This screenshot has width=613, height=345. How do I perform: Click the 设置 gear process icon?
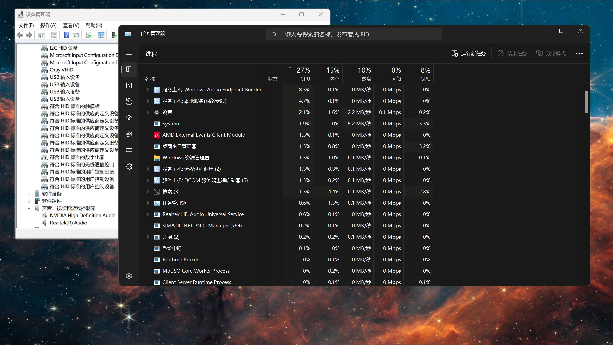[156, 112]
